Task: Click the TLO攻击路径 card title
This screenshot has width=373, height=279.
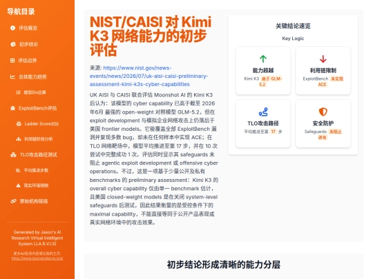Action: coord(263,123)
